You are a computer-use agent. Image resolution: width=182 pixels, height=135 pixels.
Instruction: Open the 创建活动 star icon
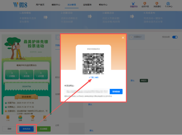(133, 4)
